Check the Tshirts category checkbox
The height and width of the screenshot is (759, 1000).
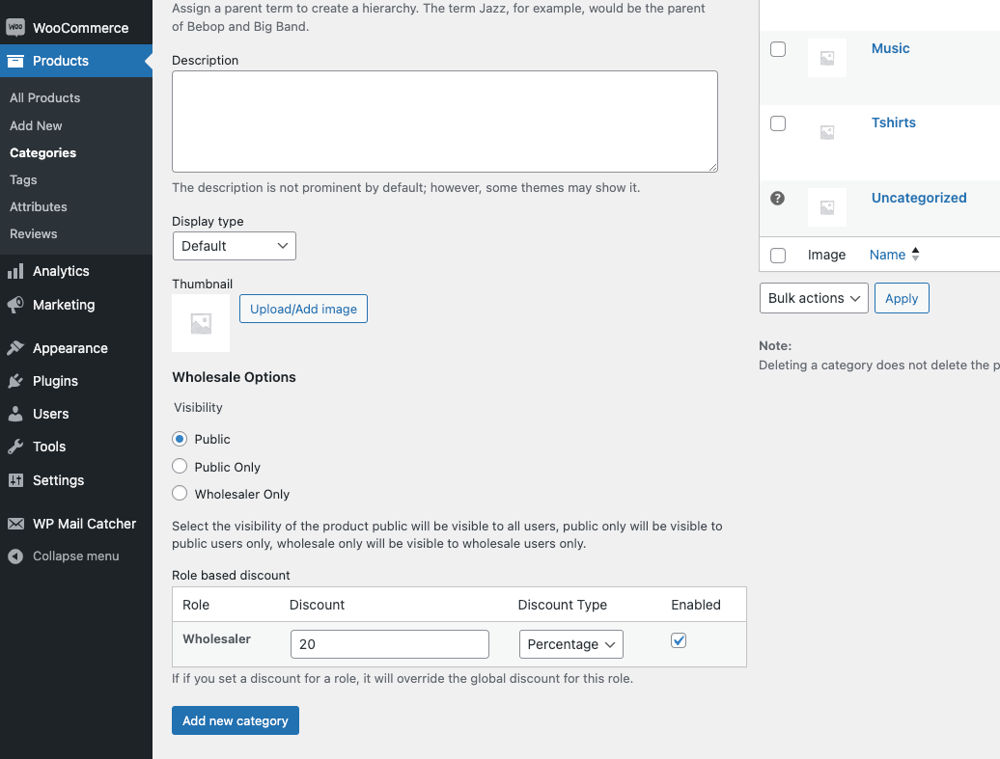778,123
